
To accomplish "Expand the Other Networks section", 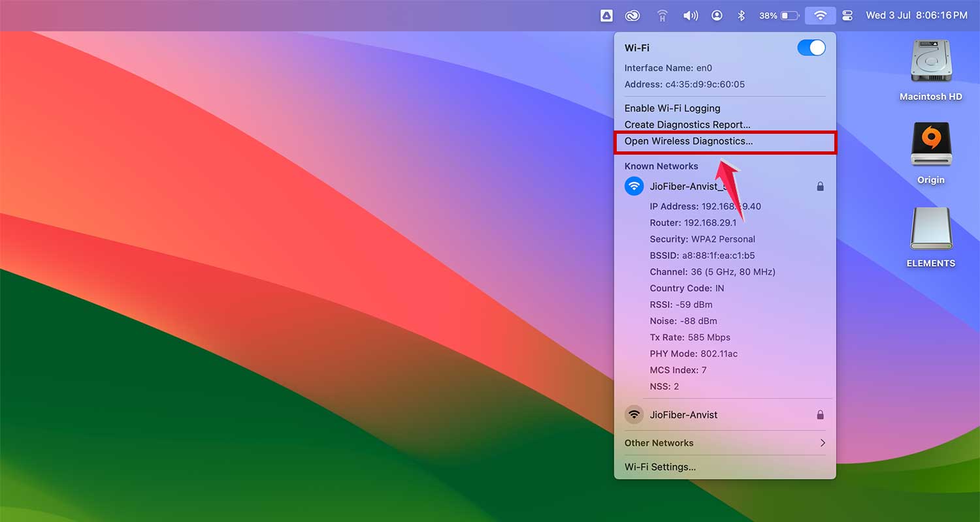I will [x=724, y=442].
